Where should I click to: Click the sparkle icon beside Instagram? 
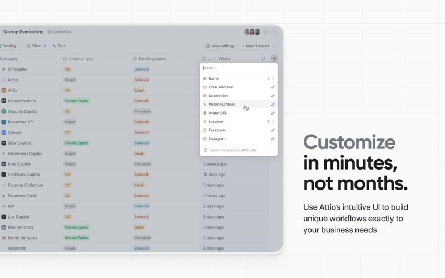pos(273,138)
